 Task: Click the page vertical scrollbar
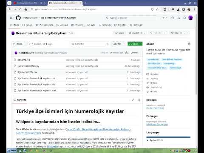pos(196,55)
